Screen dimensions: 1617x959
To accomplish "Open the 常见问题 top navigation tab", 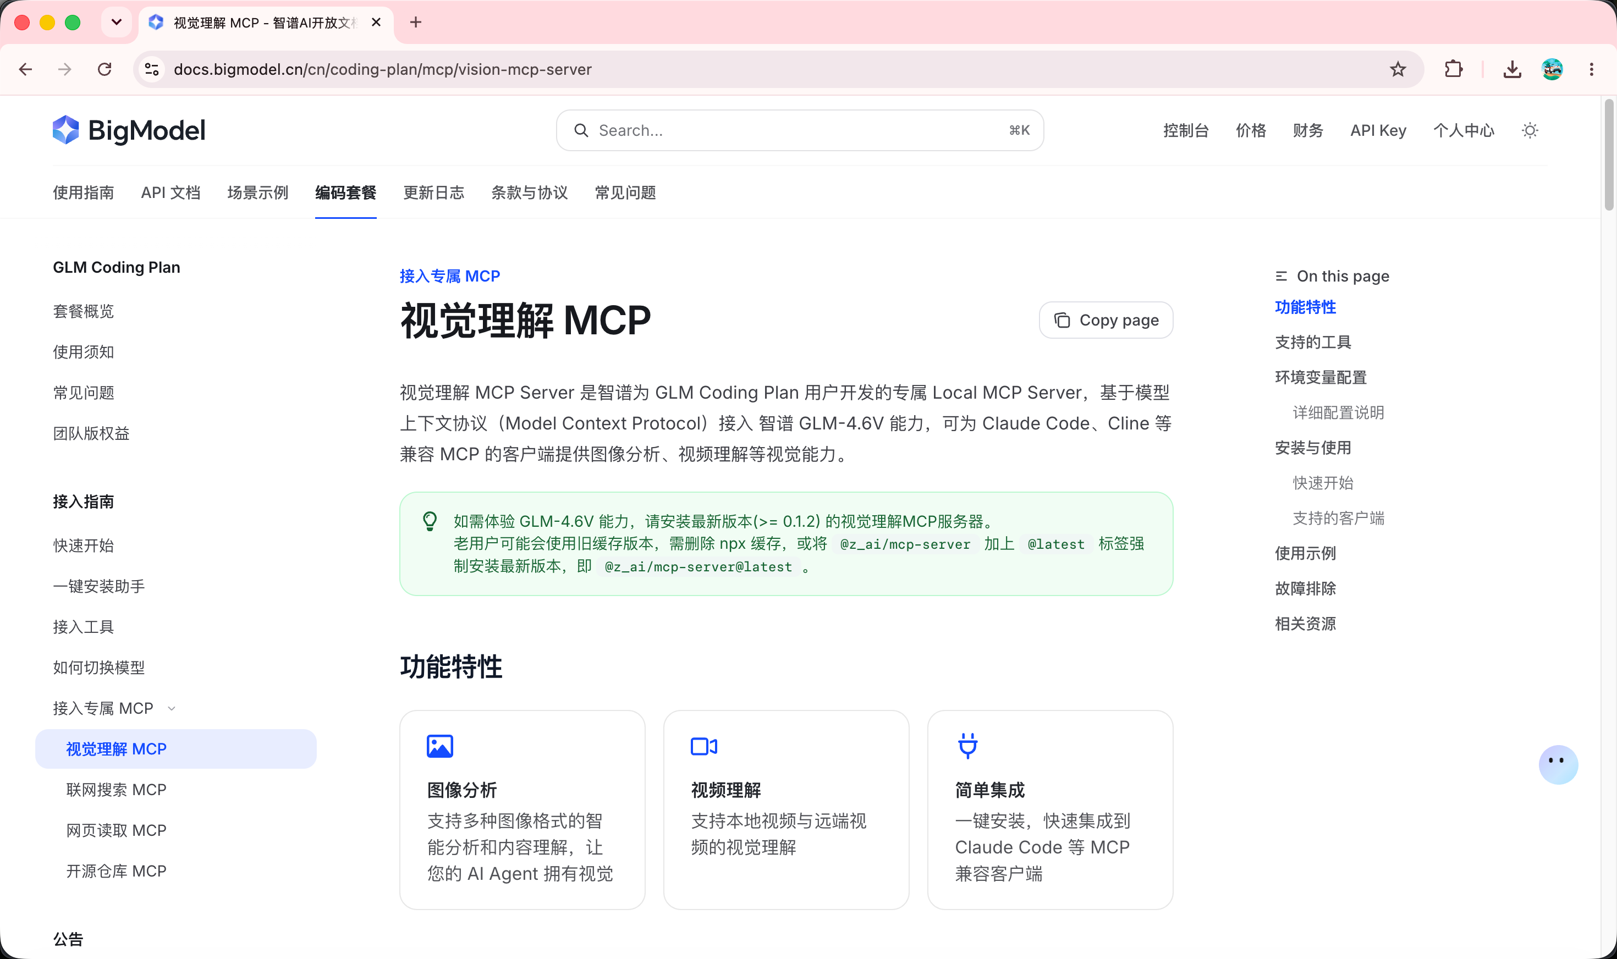I will click(625, 192).
